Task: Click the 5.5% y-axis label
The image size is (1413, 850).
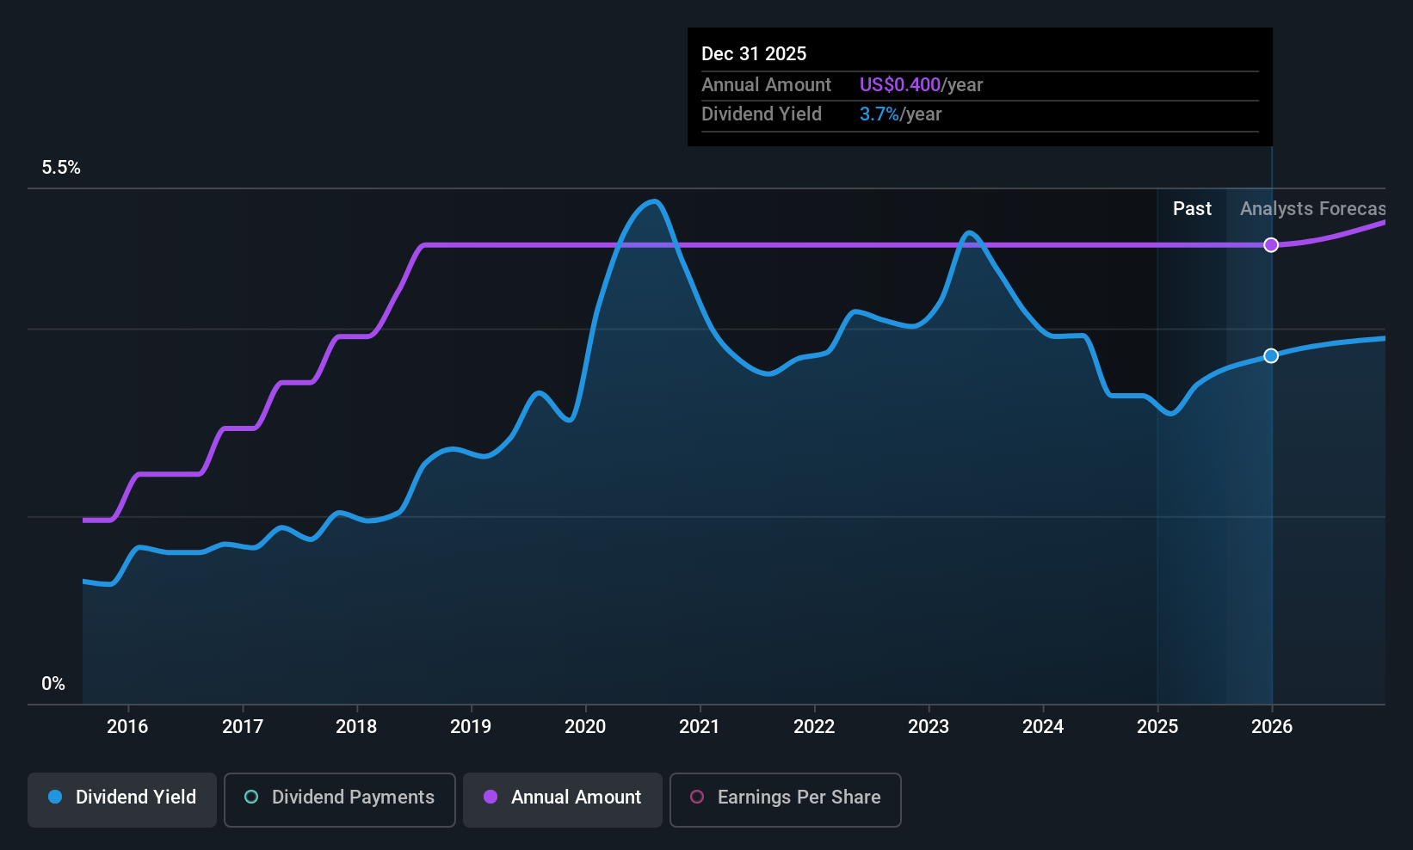Action: click(x=61, y=168)
